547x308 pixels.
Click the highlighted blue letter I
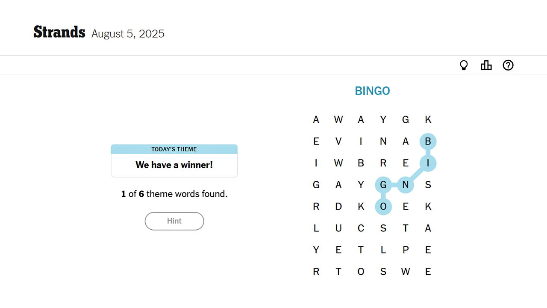(428, 163)
